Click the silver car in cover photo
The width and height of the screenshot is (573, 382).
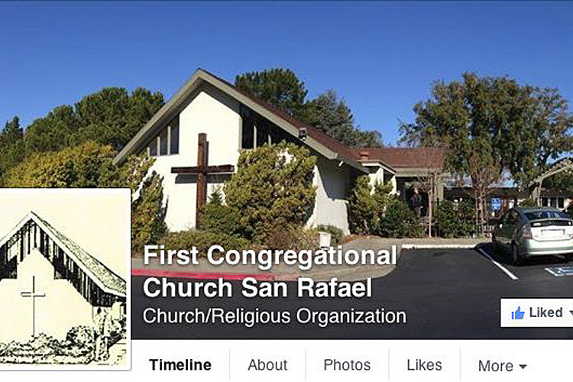[533, 234]
